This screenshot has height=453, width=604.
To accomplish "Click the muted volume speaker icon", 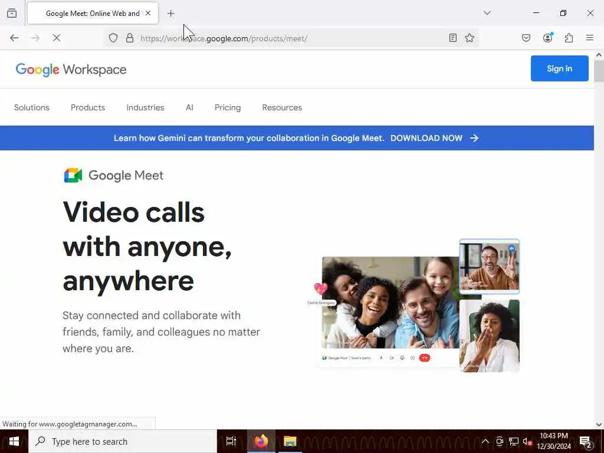I will click(527, 441).
